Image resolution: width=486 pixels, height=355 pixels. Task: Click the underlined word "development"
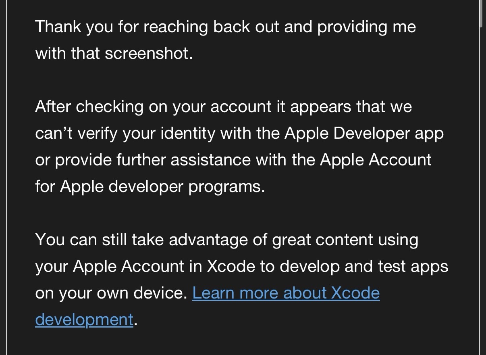(x=84, y=319)
